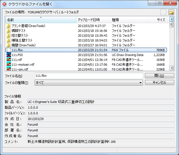Click the red app icon in title bar
Viewport: 179px width, 155px height.
pos(5,4)
